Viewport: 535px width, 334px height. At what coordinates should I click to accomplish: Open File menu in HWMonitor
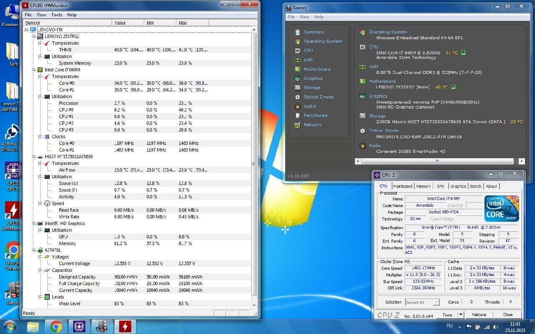click(x=28, y=15)
